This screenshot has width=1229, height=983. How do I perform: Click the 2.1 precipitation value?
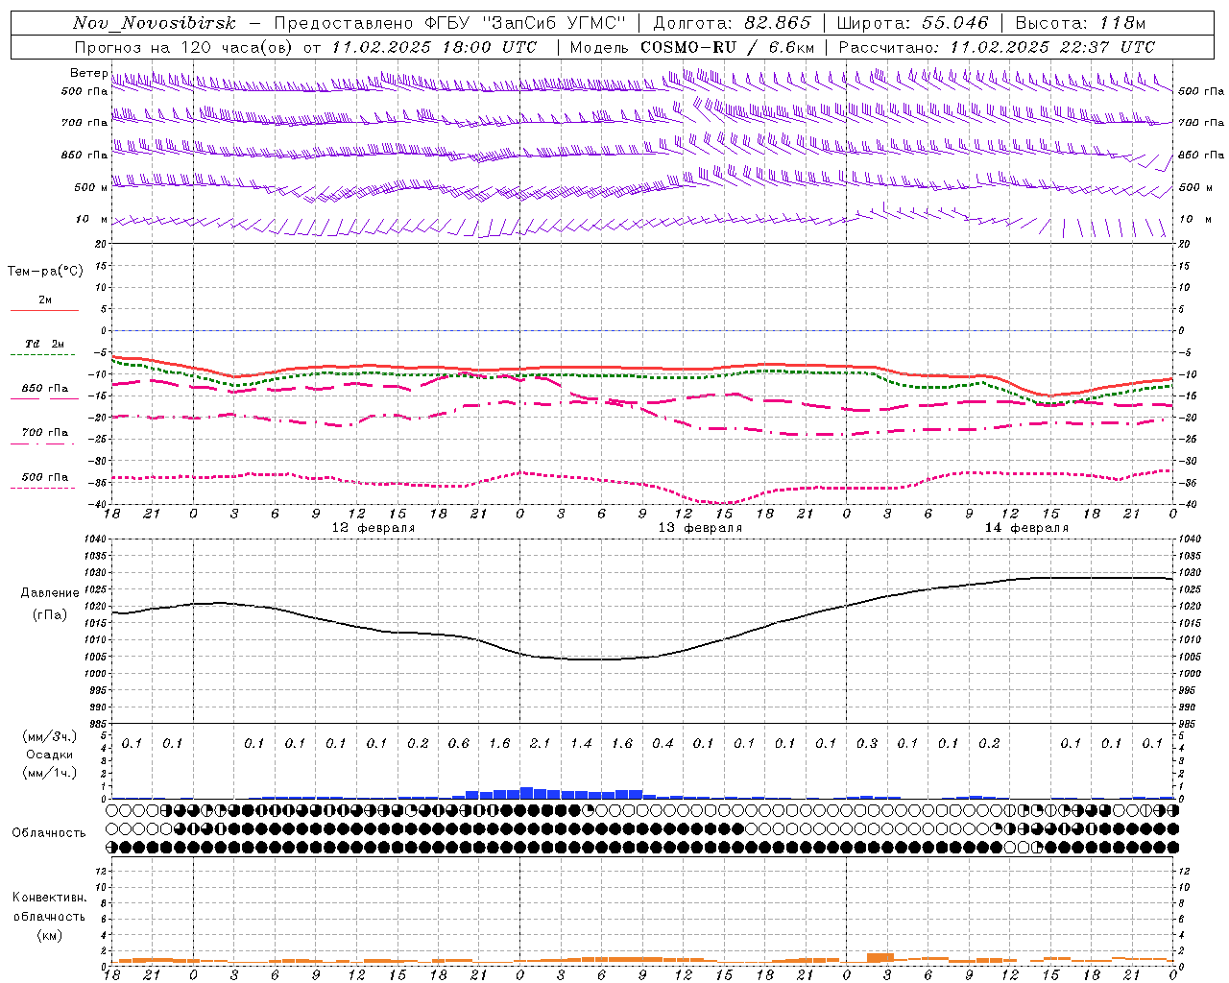[541, 744]
